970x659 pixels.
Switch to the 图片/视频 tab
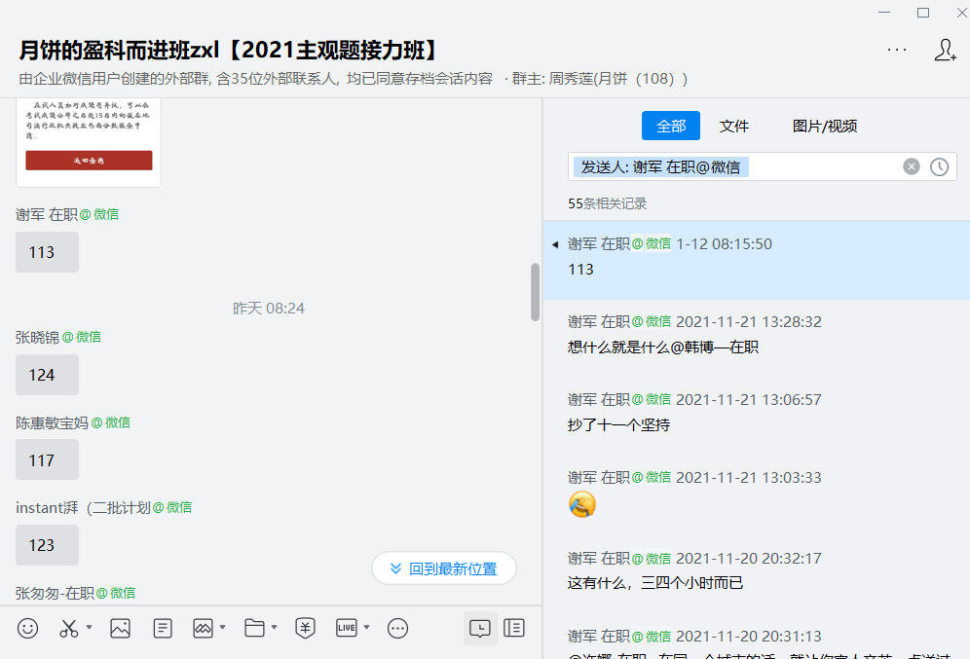[x=825, y=126]
